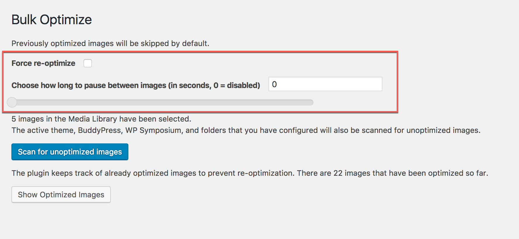Click 'The active theme' sentence start
The width and height of the screenshot is (519, 239).
pyautogui.click(x=43, y=130)
